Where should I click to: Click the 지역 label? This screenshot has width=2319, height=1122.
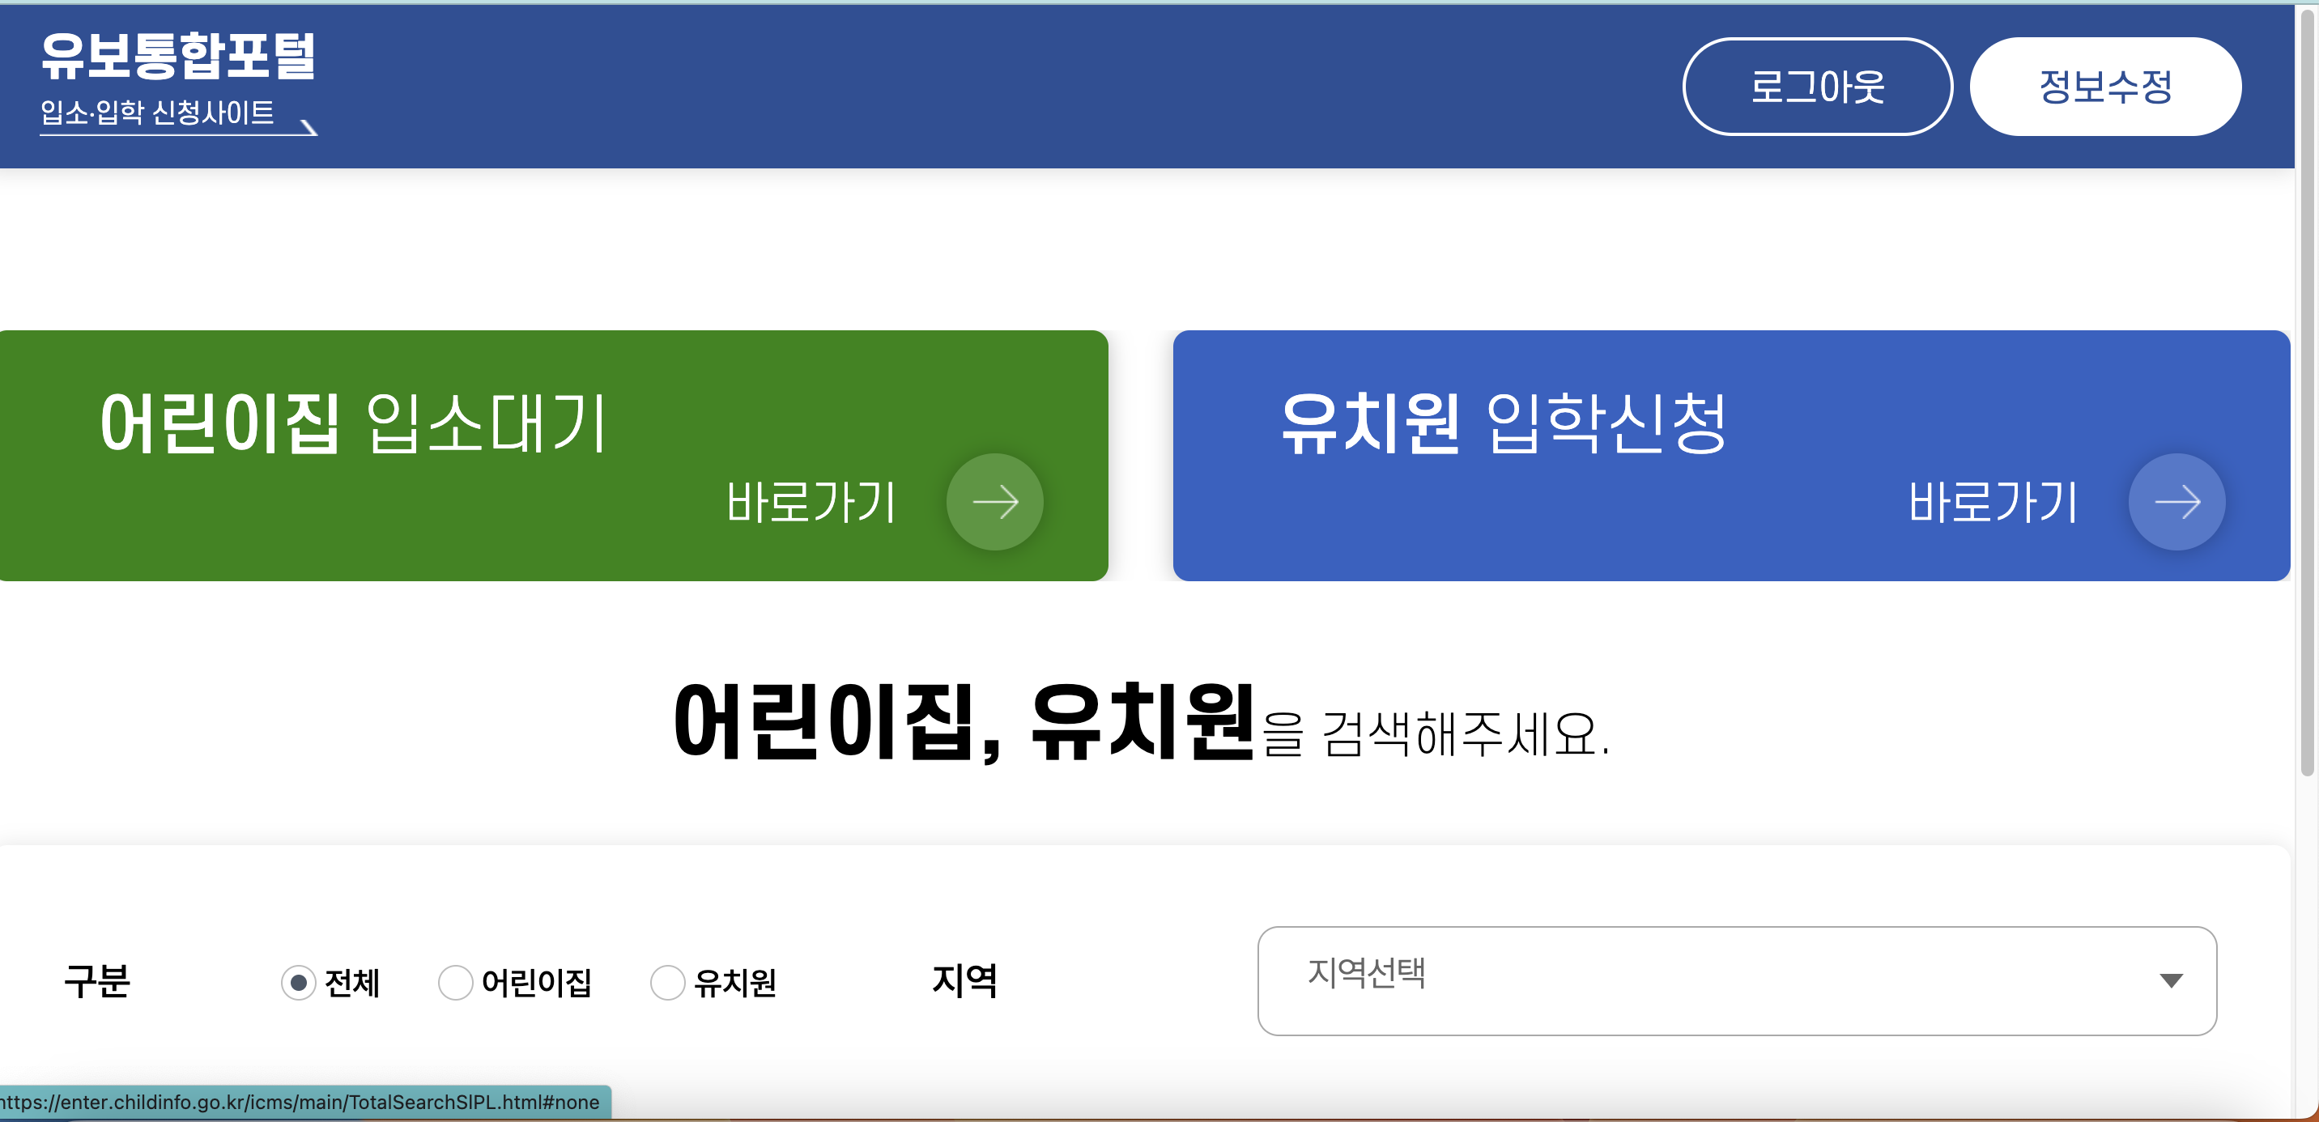tap(964, 980)
